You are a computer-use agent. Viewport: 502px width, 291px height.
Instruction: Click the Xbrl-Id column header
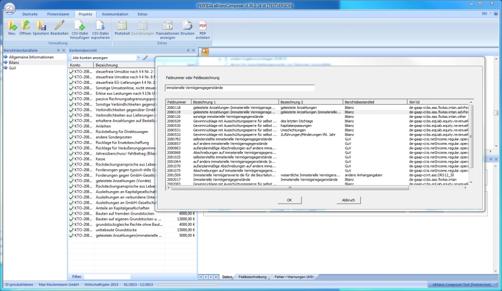point(438,102)
